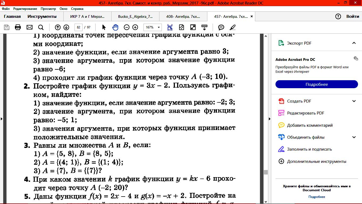Zoom in with the plus icon
The image size is (362, 204).
pyautogui.click(x=135, y=27)
